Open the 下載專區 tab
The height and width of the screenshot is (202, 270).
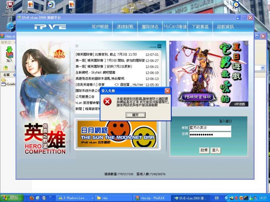(x=200, y=27)
